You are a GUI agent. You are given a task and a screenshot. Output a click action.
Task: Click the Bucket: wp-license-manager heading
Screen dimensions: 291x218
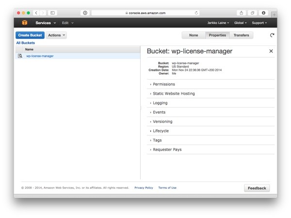pyautogui.click(x=190, y=51)
